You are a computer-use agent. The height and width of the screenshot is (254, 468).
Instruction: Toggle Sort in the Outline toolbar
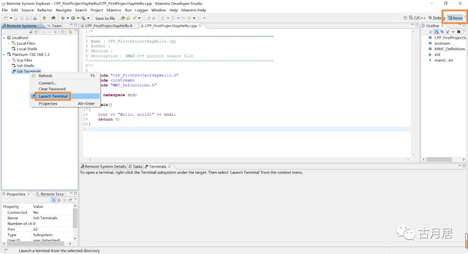(x=437, y=32)
